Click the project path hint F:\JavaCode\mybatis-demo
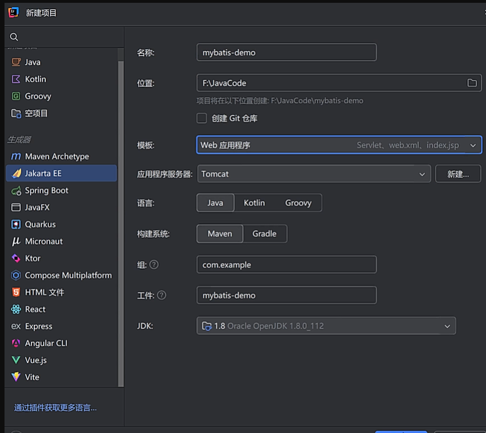This screenshot has width=486, height=433. click(317, 101)
